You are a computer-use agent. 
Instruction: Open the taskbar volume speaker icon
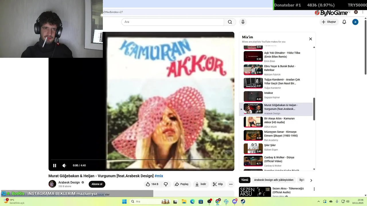pos(348,201)
